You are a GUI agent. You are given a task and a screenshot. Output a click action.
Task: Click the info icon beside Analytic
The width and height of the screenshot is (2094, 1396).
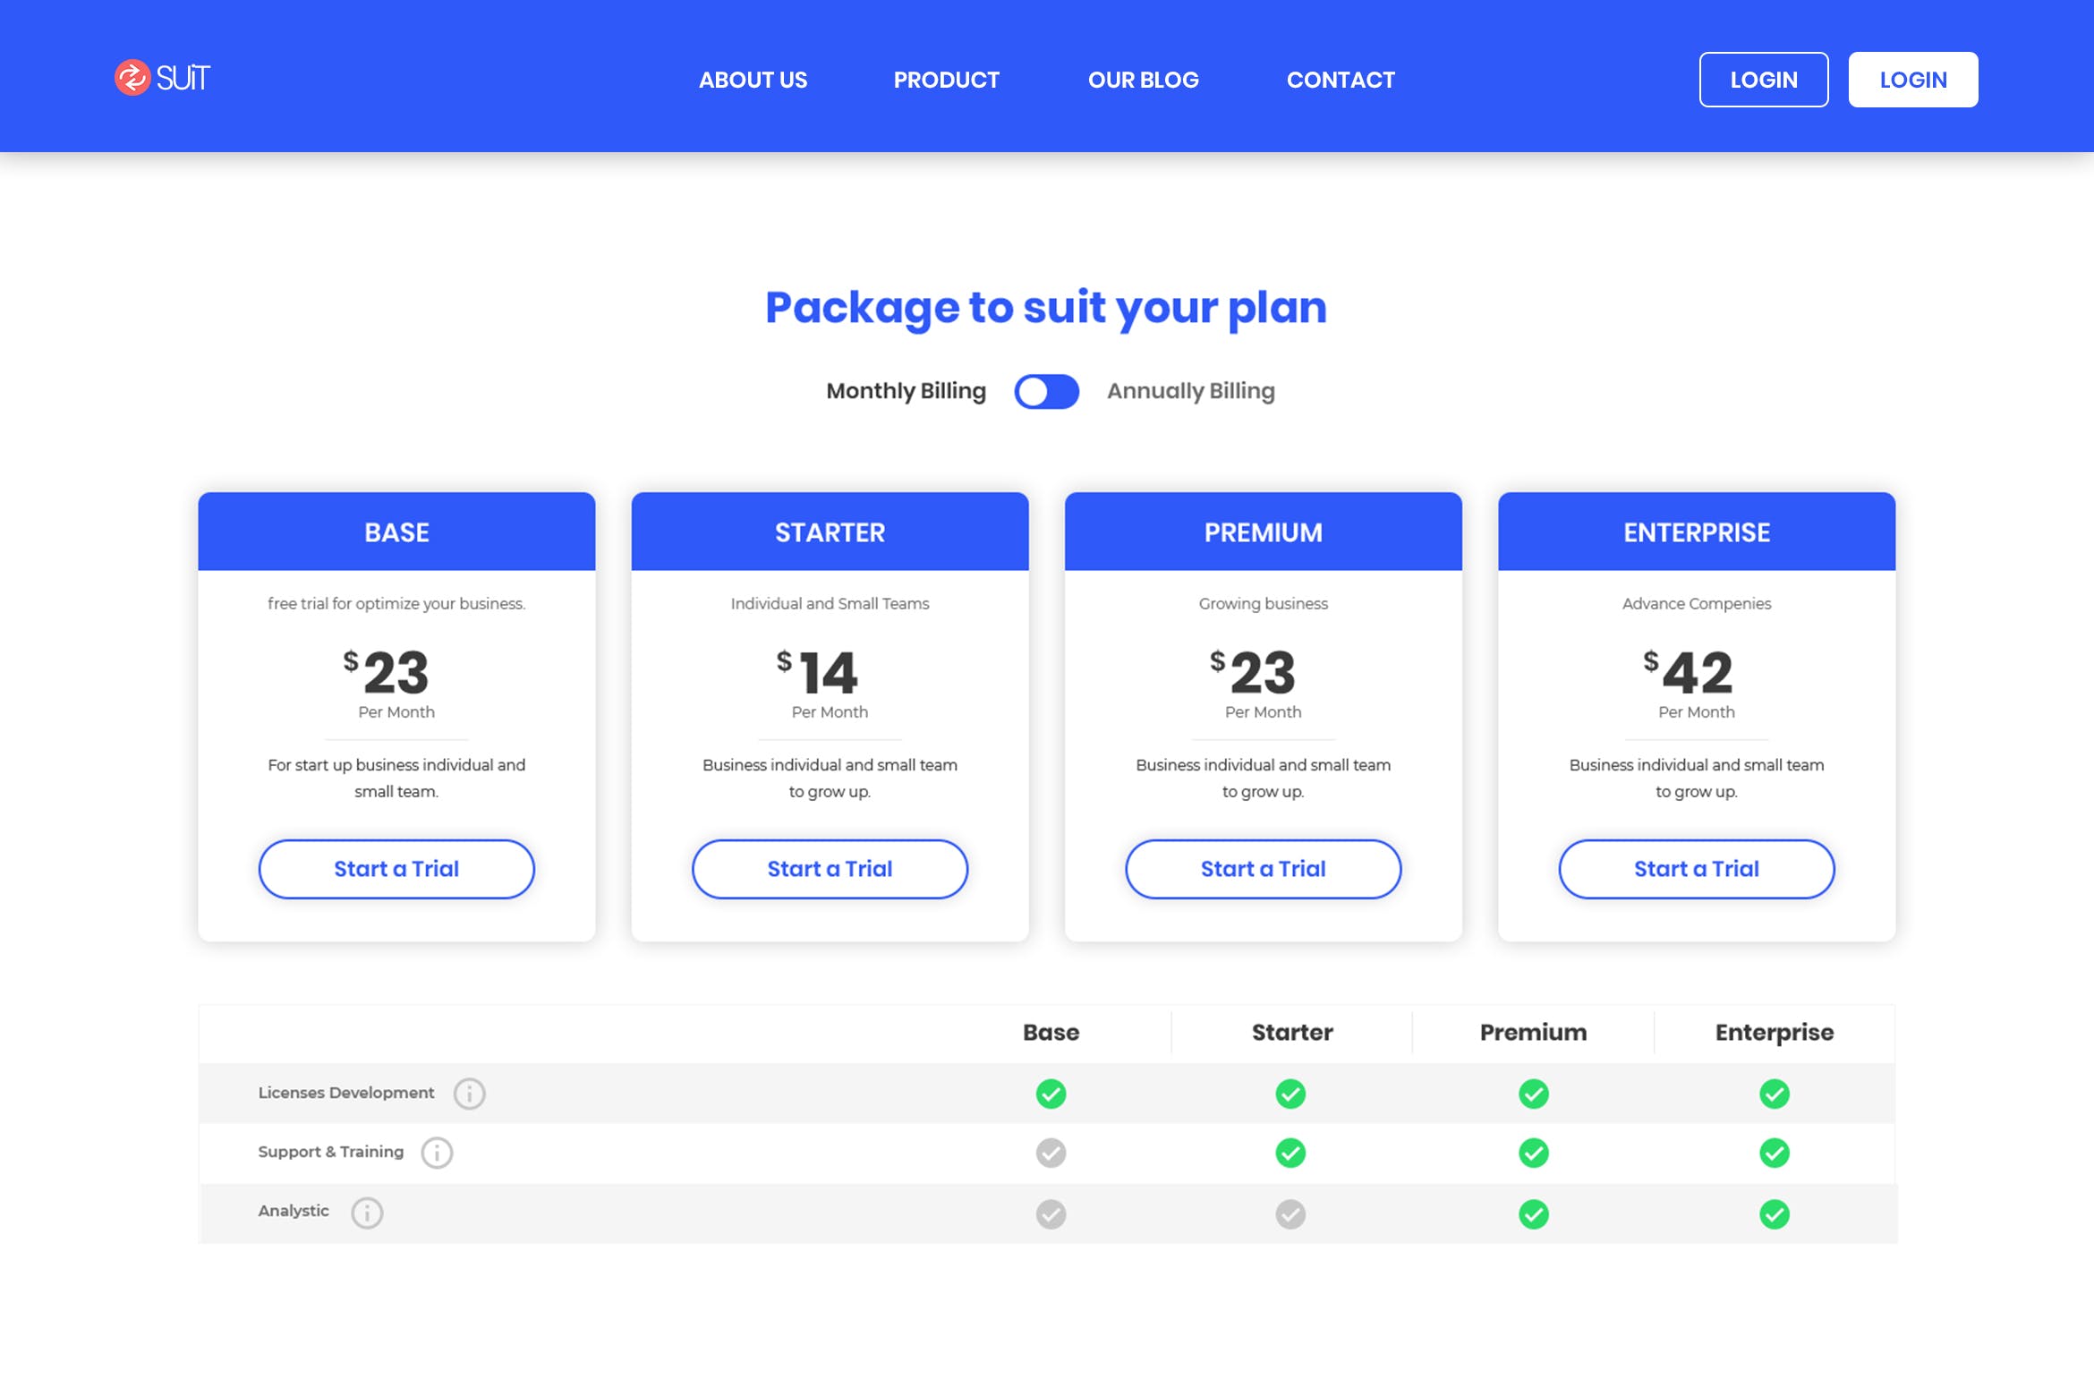tap(367, 1213)
